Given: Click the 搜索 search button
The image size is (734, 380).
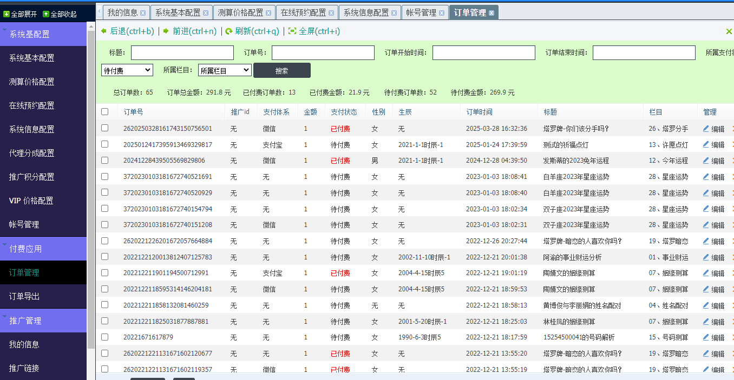Looking at the screenshot, I should [x=281, y=70].
